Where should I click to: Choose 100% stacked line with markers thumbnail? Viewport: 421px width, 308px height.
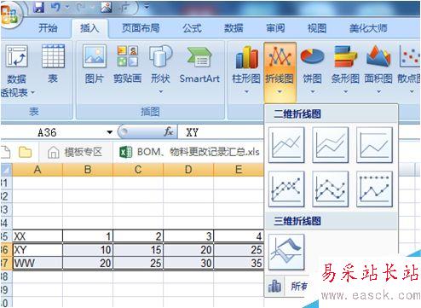[374, 189]
